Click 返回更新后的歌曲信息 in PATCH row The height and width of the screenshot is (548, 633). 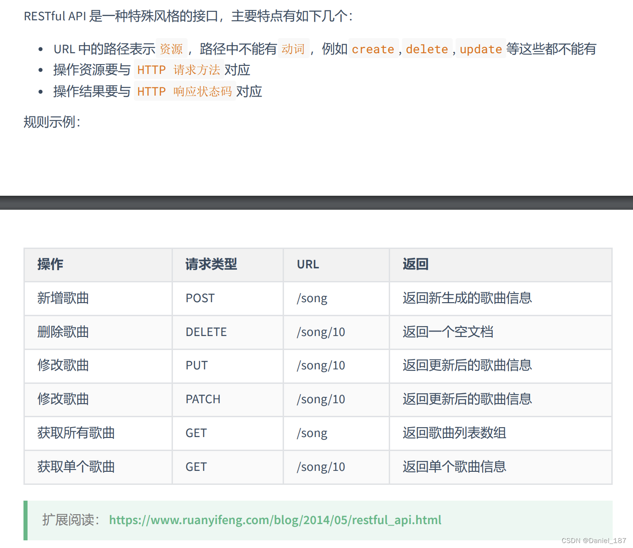[x=501, y=399]
